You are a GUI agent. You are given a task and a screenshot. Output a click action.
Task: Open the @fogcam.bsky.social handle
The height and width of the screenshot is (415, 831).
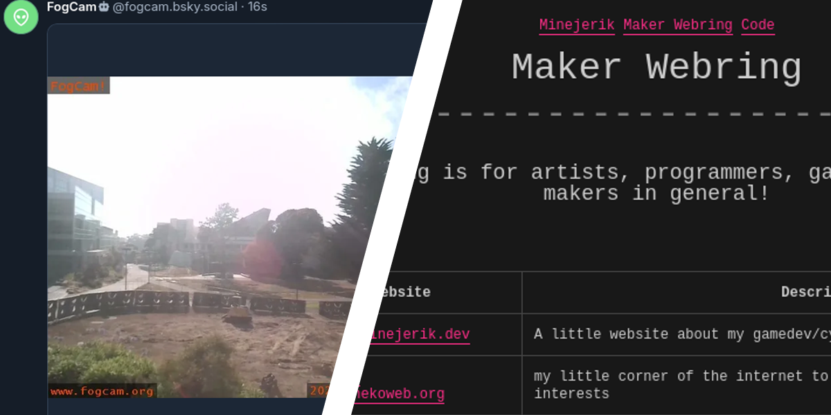(x=176, y=7)
